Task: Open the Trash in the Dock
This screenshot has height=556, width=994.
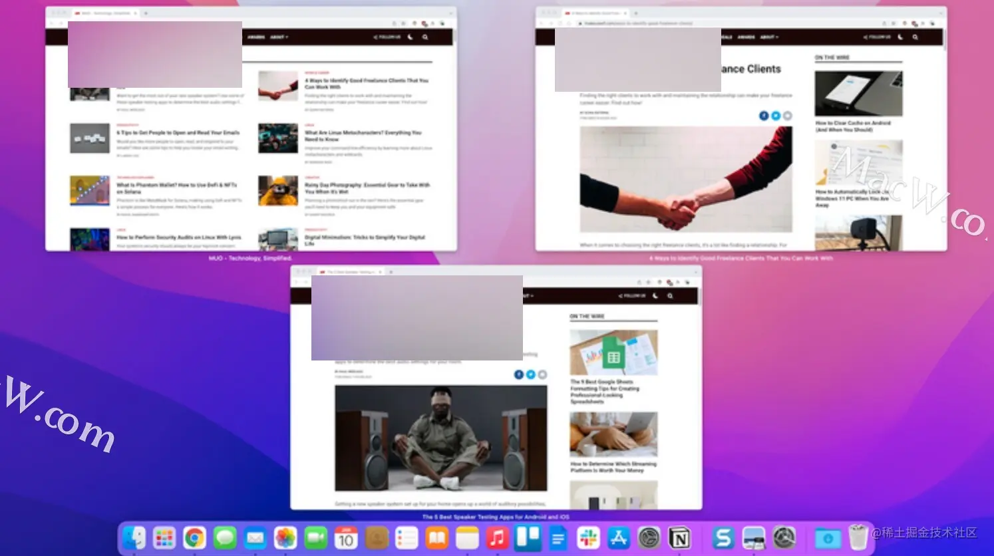Action: click(x=858, y=537)
